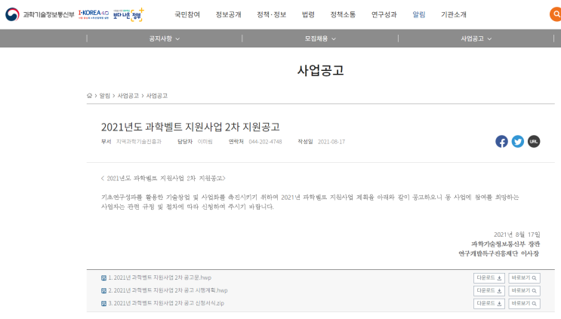Click signature line 연구개발특구진흥재단 이사장
The image size is (561, 319).
499,253
